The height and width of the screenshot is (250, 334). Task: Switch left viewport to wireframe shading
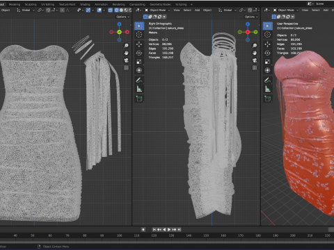[116, 10]
